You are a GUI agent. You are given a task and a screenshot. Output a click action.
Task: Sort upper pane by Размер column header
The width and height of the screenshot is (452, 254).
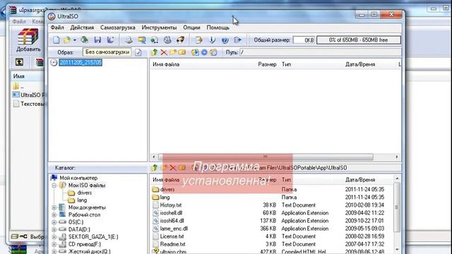pos(267,64)
